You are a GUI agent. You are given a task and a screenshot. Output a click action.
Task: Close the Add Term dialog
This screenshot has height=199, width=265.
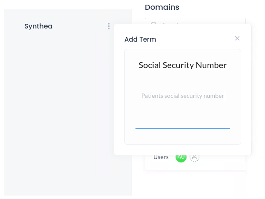click(x=237, y=38)
